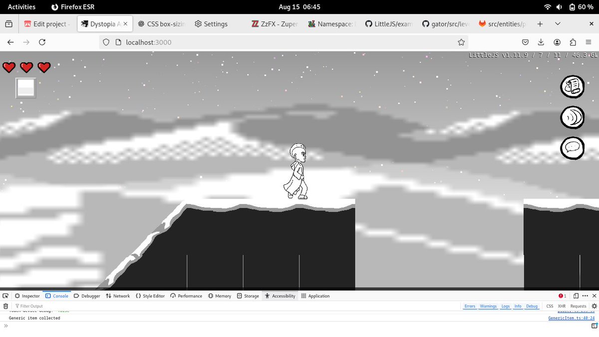Open the Firefox account icon
The height and width of the screenshot is (337, 599).
[x=557, y=42]
